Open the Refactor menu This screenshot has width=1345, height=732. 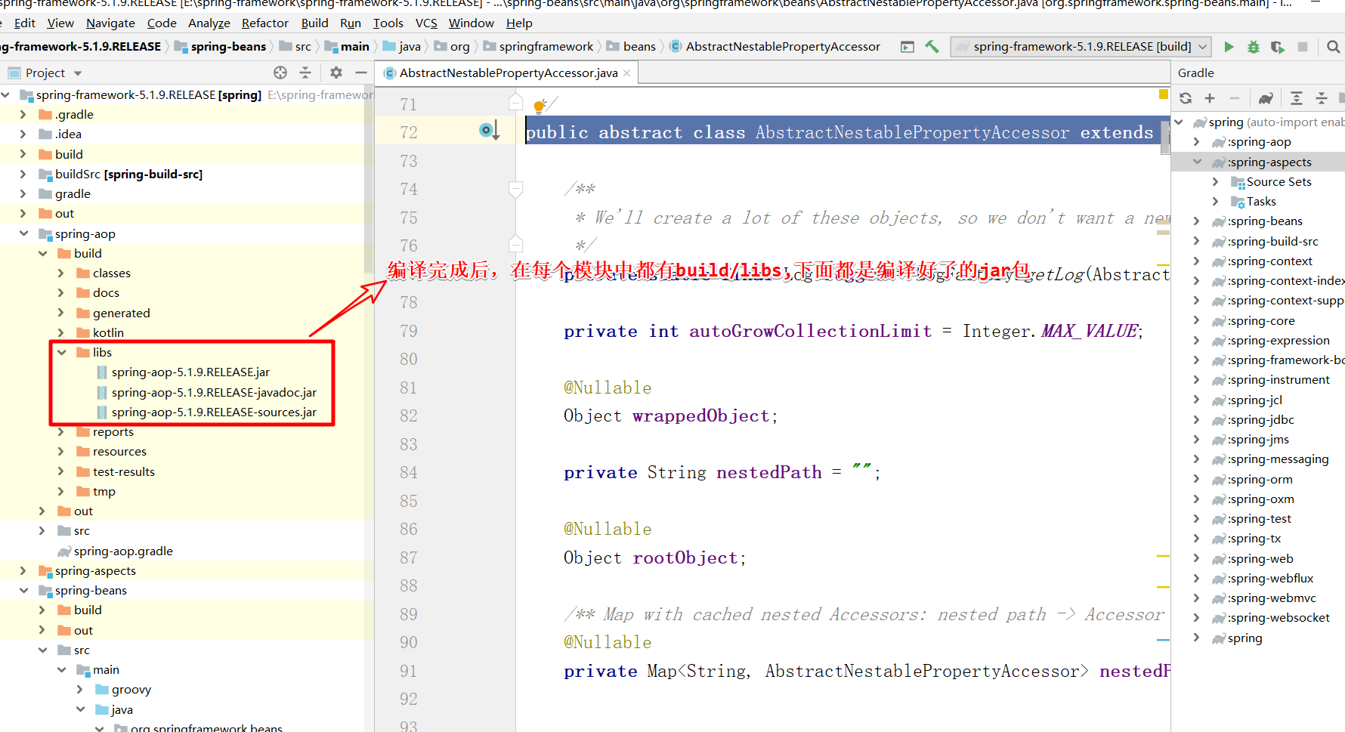[x=264, y=23]
